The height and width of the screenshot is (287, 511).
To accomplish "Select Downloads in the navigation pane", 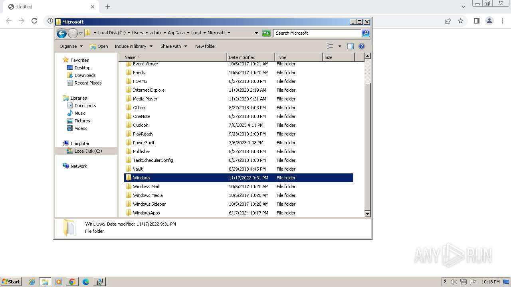I will tap(85, 75).
